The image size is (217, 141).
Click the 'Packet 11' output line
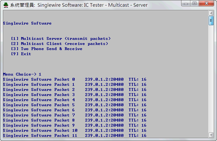[75, 136]
